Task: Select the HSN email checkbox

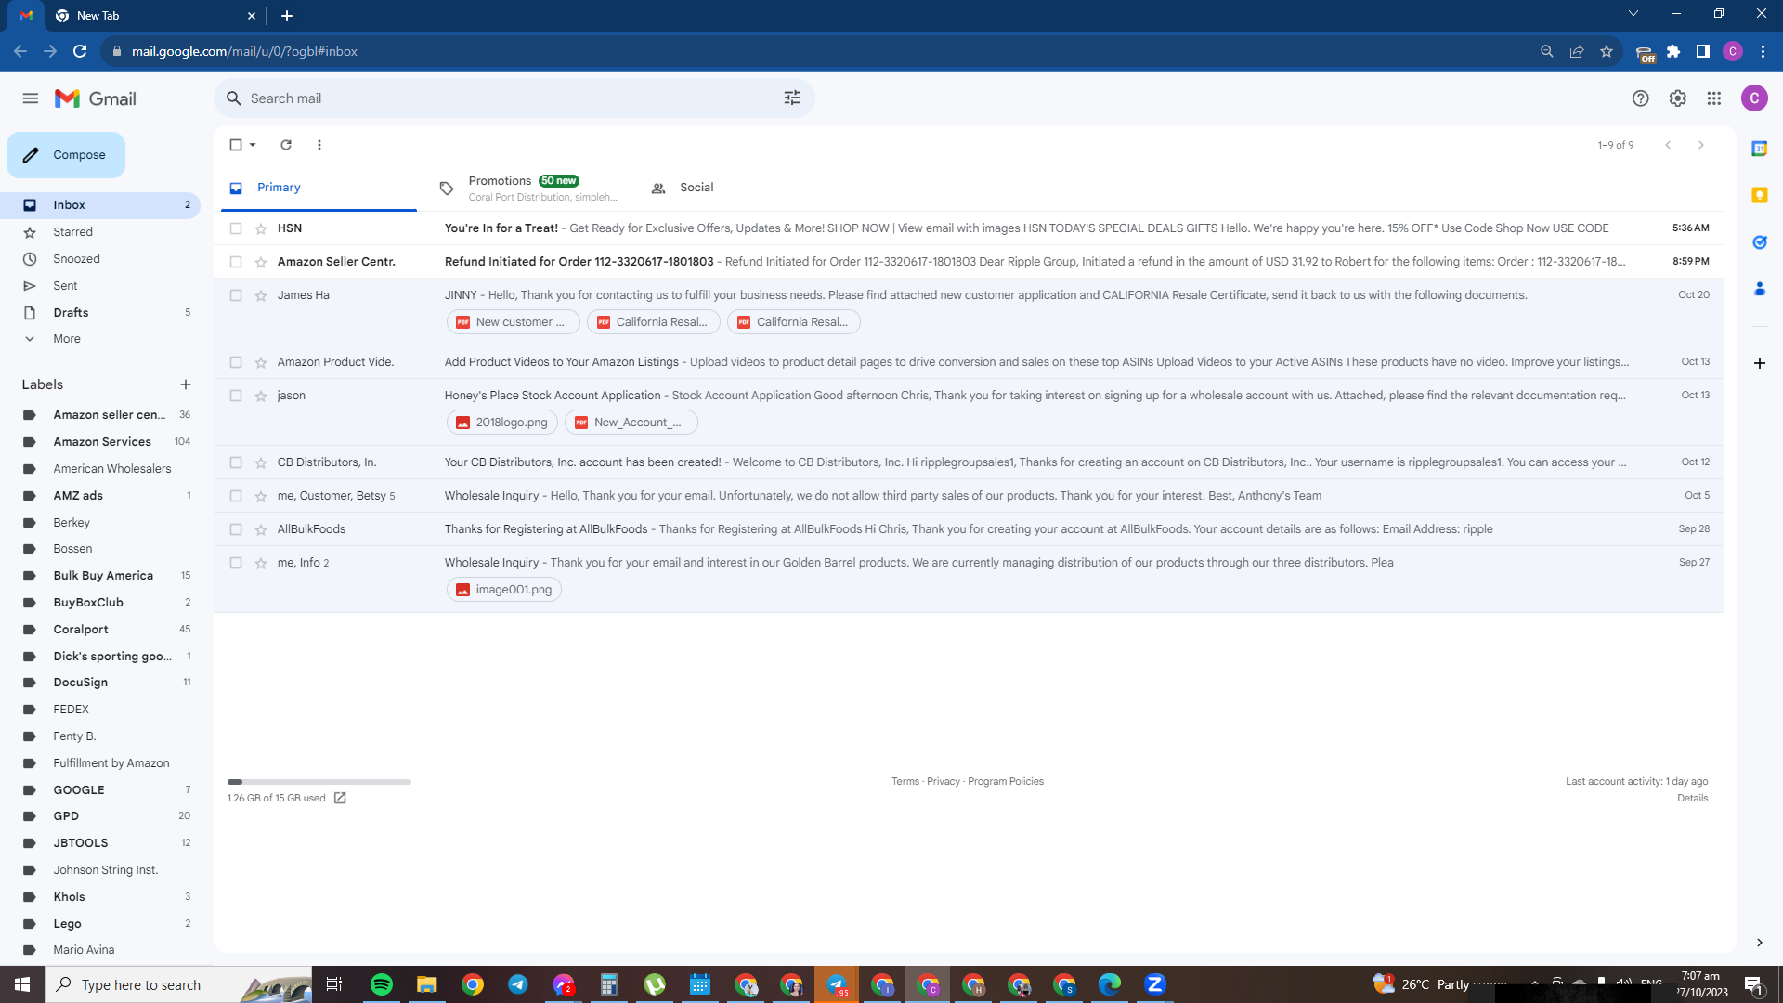Action: coord(236,228)
